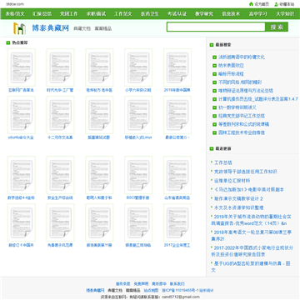Open 精篇精品 link beside the logo
The image size is (300, 300).
coord(103,28)
